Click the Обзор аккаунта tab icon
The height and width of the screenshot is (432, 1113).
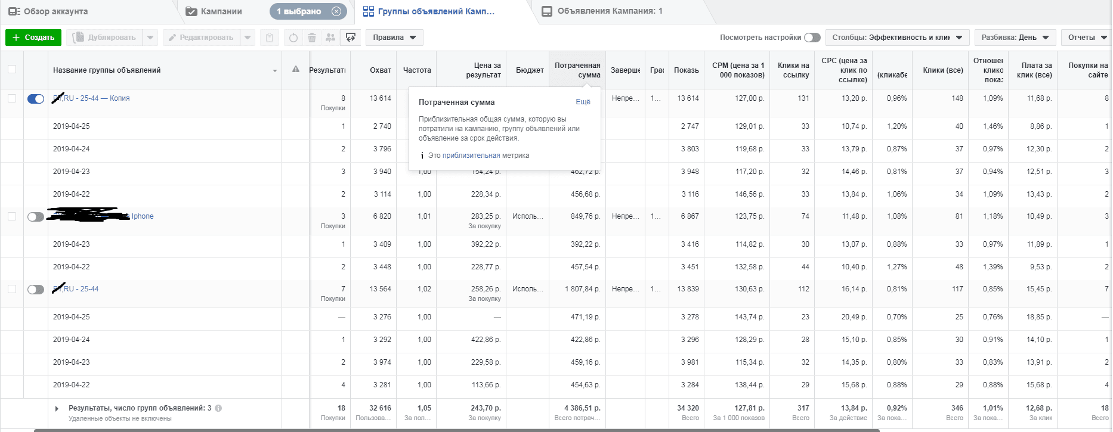tap(14, 11)
